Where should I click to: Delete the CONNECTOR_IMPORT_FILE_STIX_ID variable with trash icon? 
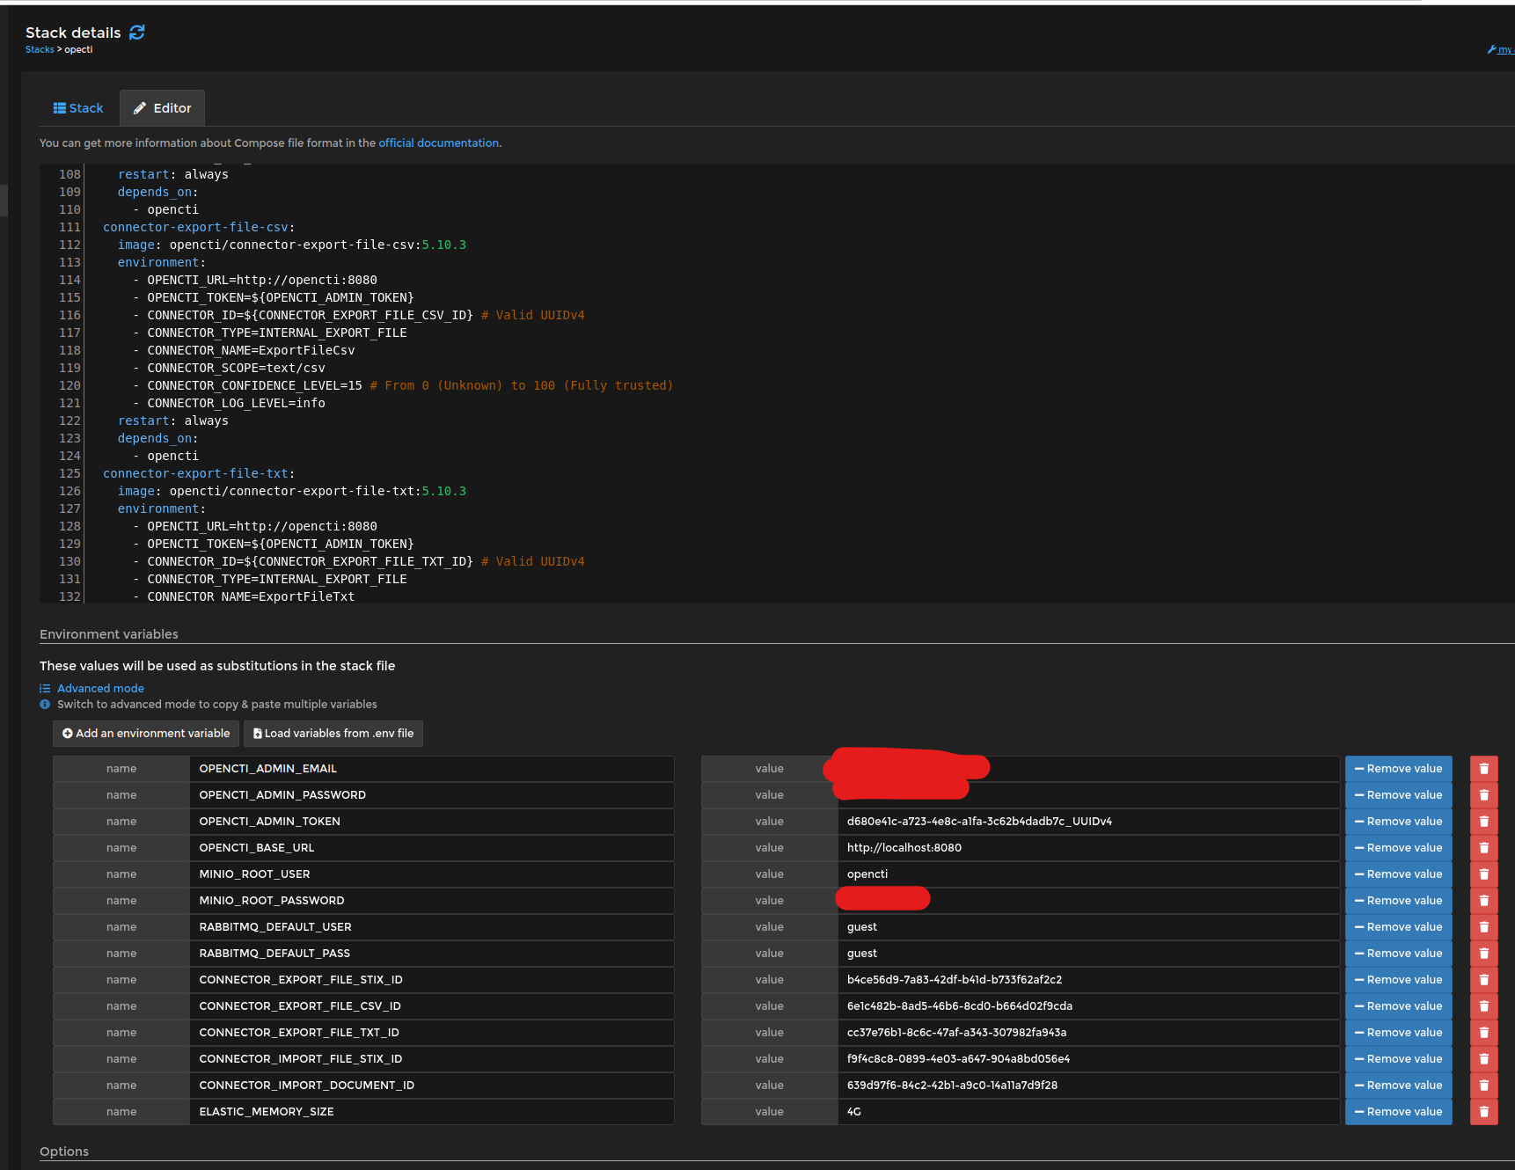coord(1483,1058)
